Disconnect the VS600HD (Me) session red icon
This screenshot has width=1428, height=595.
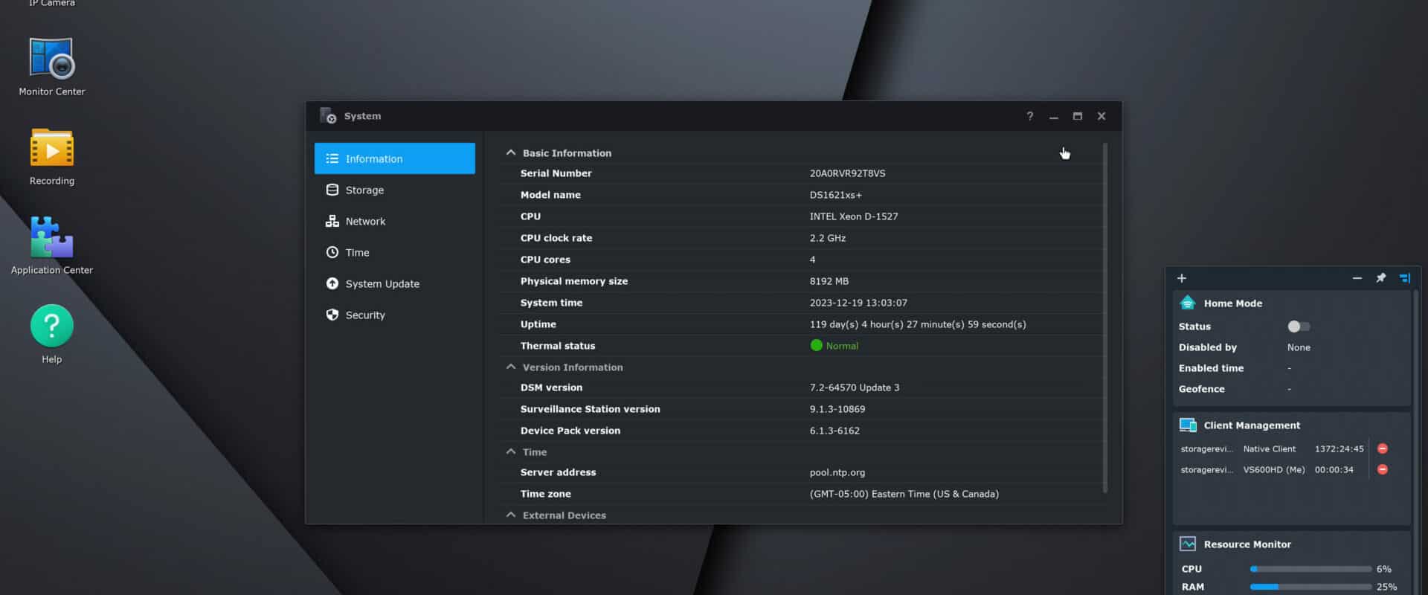1383,469
